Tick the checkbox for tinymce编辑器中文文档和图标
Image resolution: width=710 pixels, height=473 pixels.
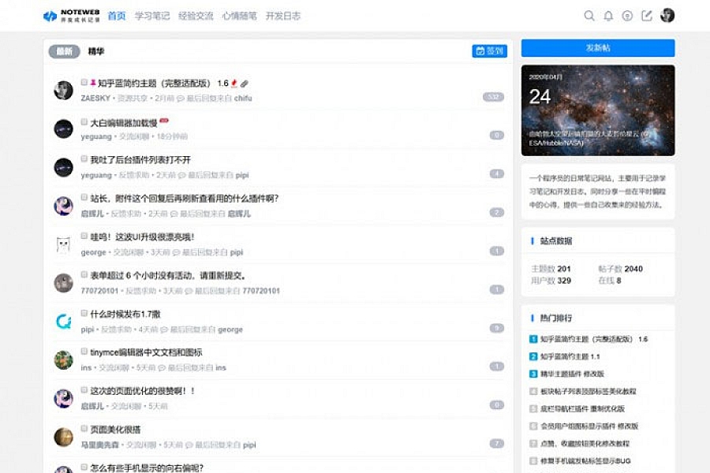point(84,352)
